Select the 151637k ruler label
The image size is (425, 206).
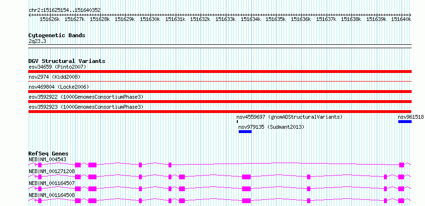(326, 19)
